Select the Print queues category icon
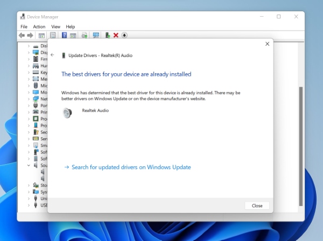Screen dimensions: 323x241 coord(36,112)
